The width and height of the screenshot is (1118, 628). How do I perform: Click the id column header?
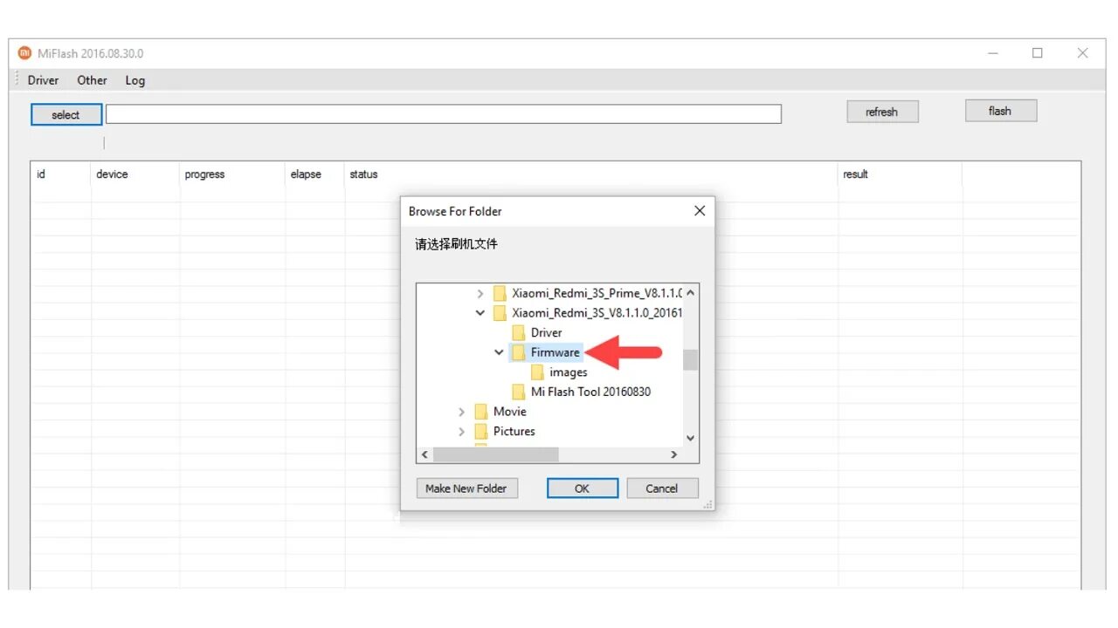[61, 174]
